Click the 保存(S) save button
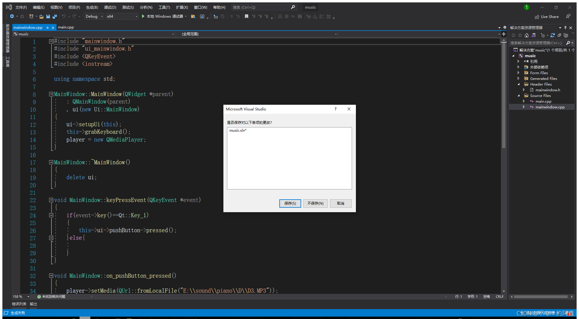The height and width of the screenshot is (319, 579). 290,203
